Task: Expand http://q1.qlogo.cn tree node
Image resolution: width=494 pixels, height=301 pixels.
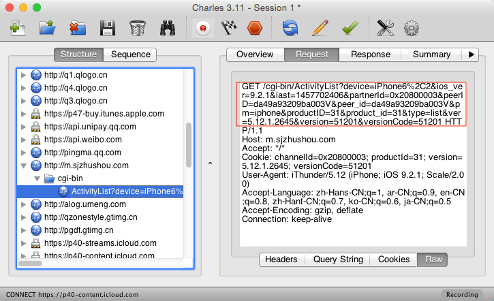Action: click(x=23, y=75)
